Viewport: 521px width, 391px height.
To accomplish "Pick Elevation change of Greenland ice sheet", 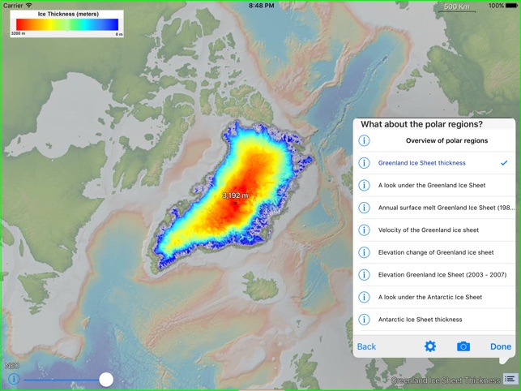I will pyautogui.click(x=436, y=252).
